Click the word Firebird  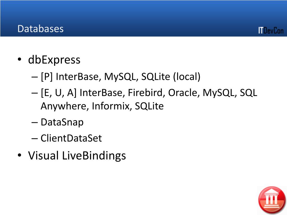coord(145,92)
